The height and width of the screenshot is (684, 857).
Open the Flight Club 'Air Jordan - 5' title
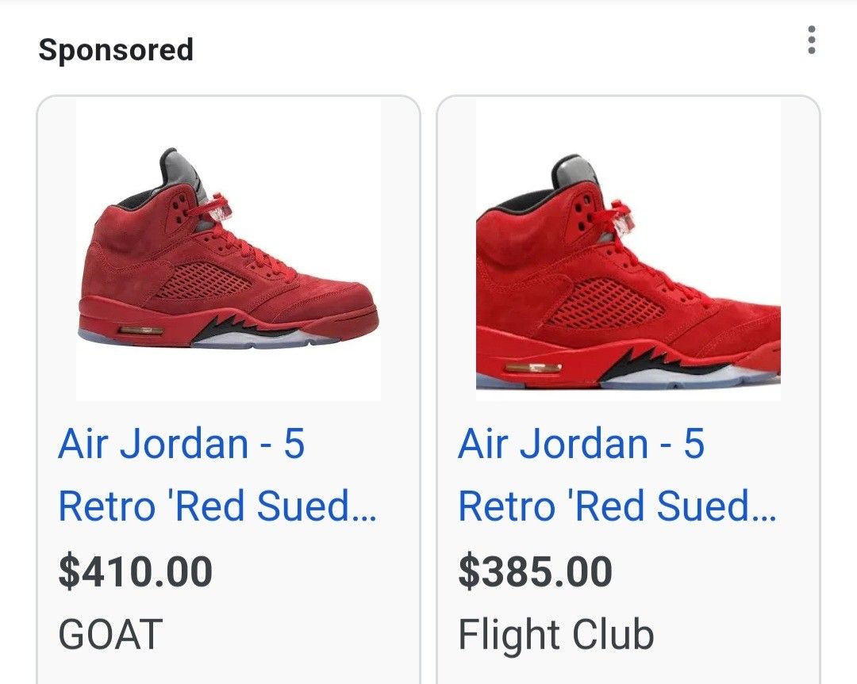tap(581, 443)
